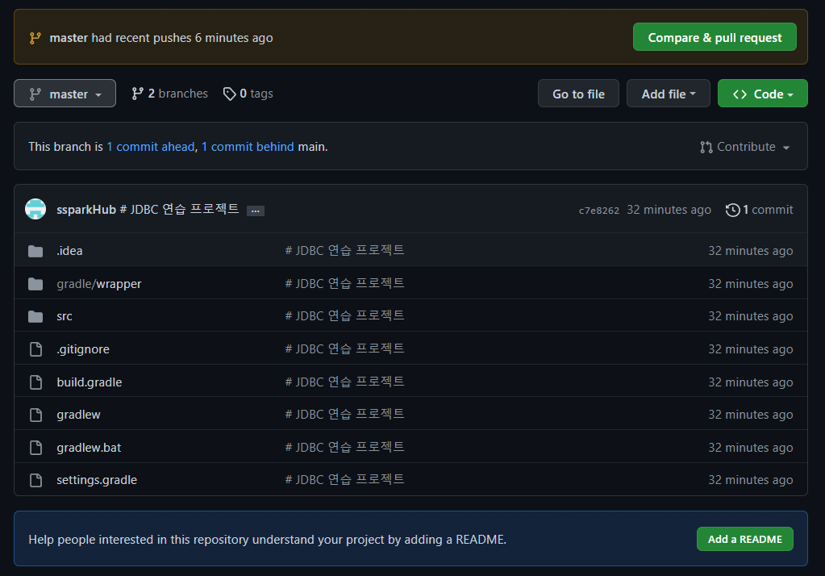
Task: Click the build.gradle file icon
Action: [x=35, y=382]
